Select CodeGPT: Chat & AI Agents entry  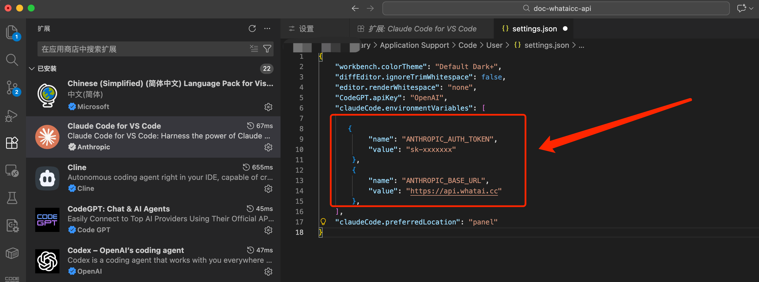pos(153,220)
